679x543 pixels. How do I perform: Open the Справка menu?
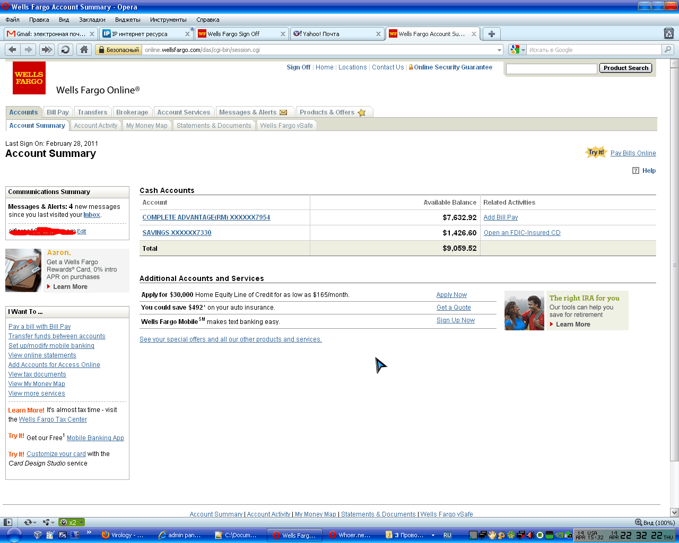point(208,20)
